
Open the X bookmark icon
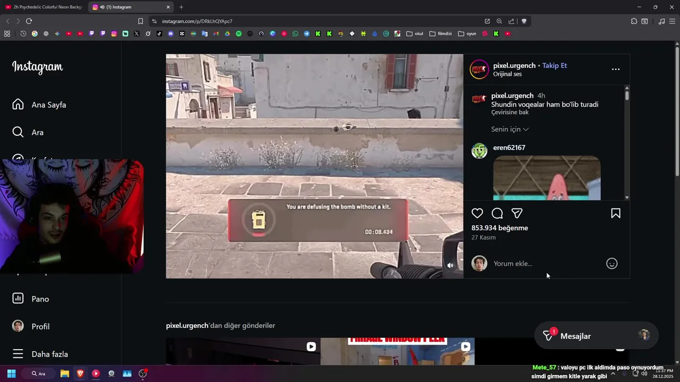click(137, 33)
